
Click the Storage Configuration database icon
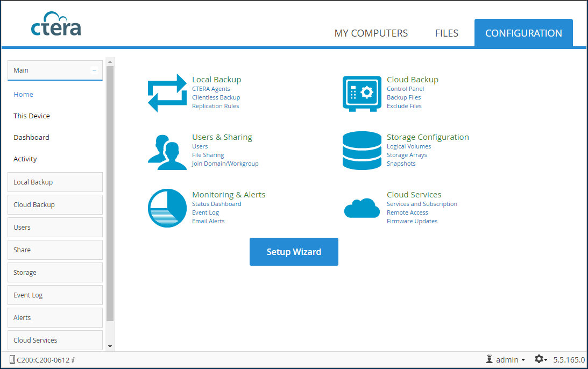362,151
